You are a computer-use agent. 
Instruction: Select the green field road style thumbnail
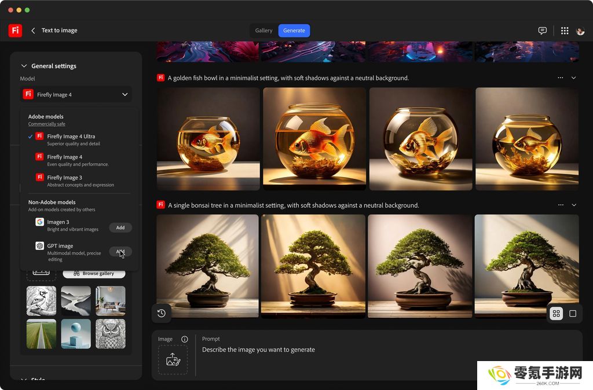point(41,334)
